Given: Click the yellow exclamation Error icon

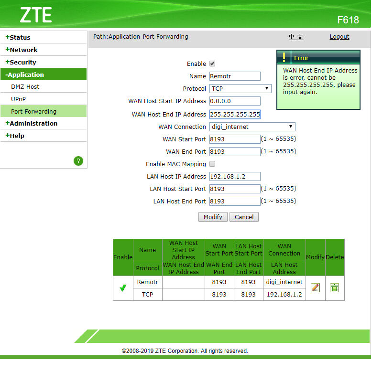Looking at the screenshot, I should click(x=284, y=57).
